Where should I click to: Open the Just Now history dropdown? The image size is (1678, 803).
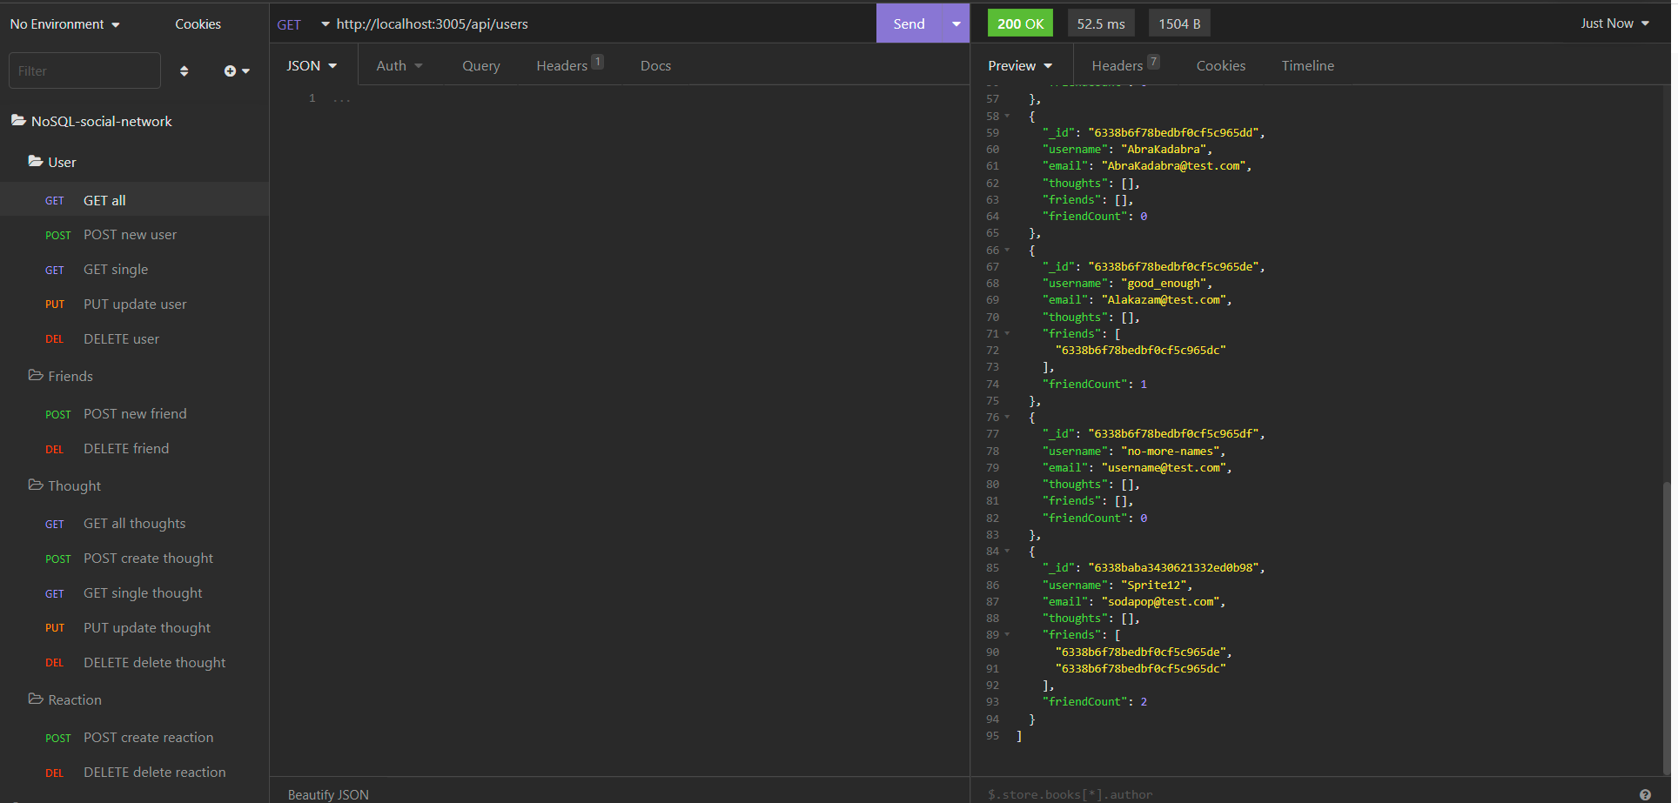[x=1615, y=23]
